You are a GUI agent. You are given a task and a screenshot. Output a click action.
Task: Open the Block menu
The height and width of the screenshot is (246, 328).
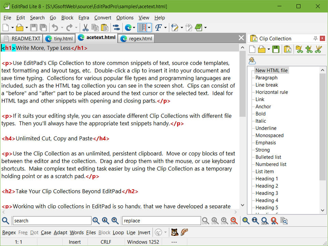click(67, 18)
